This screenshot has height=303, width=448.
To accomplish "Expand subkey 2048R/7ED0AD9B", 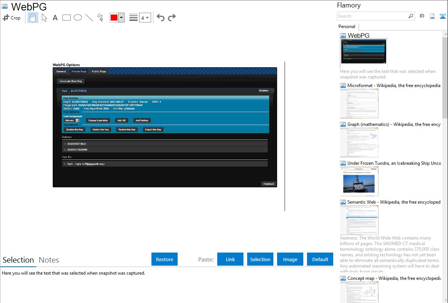I will (x=165, y=150).
